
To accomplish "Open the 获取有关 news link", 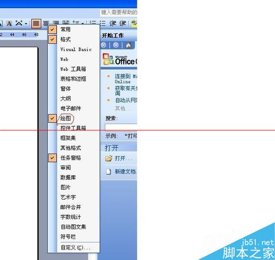I will pos(126,91).
